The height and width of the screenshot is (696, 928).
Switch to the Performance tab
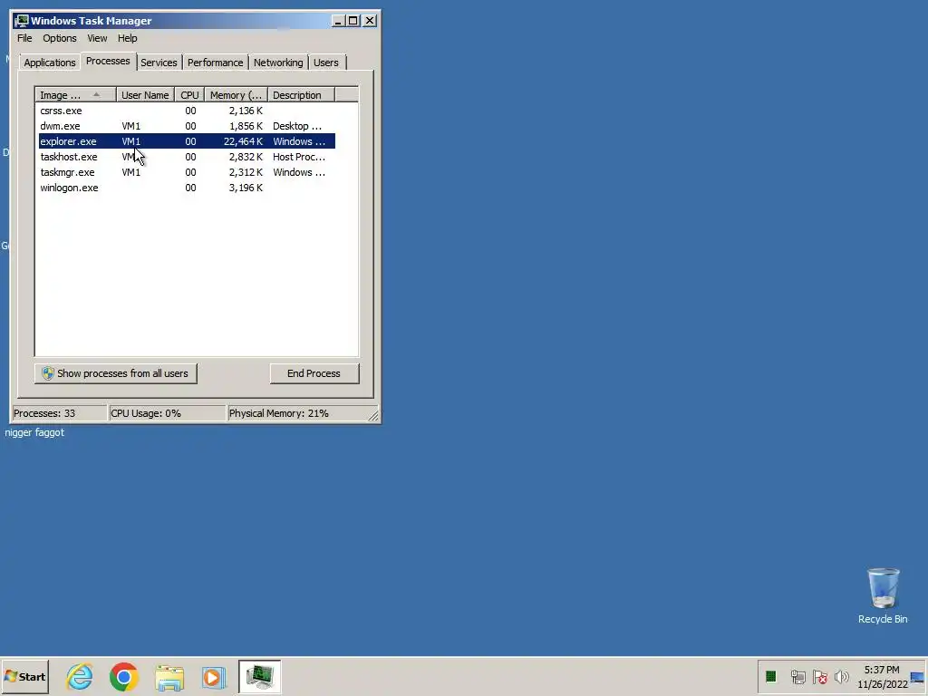click(215, 63)
